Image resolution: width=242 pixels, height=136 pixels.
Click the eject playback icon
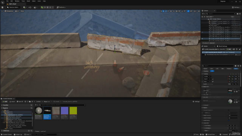50,7
